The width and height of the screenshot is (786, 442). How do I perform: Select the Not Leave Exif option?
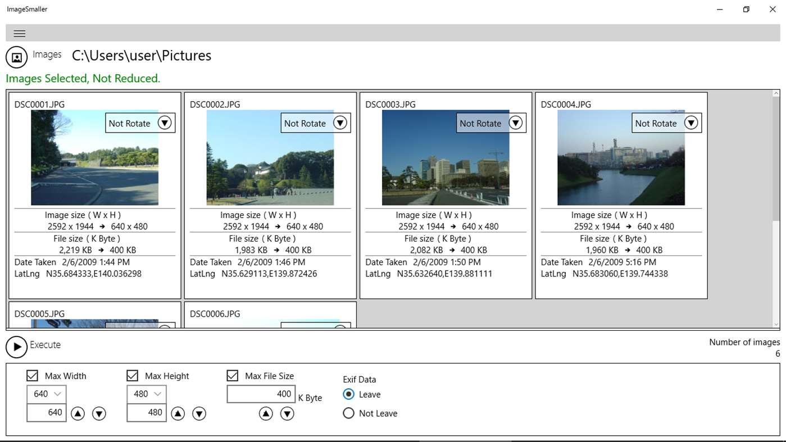348,413
